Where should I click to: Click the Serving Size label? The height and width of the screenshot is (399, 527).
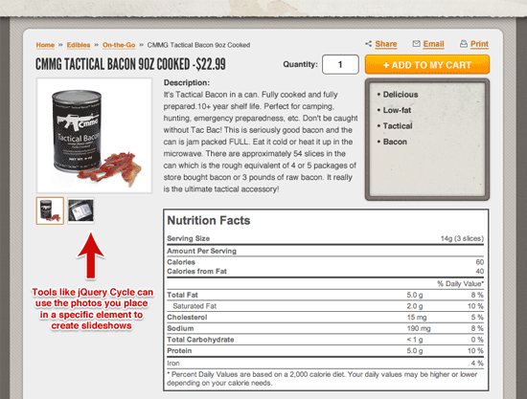click(x=188, y=238)
